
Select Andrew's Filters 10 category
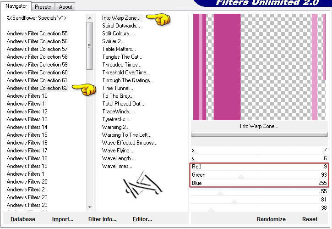(27, 96)
